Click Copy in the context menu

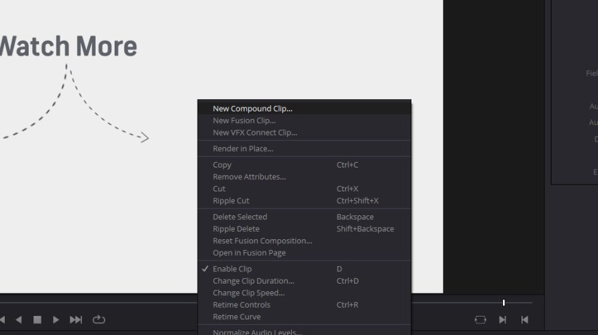(222, 165)
